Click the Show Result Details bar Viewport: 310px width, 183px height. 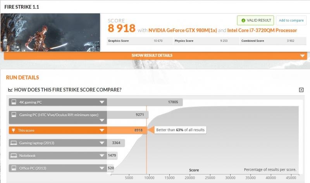coord(155,55)
